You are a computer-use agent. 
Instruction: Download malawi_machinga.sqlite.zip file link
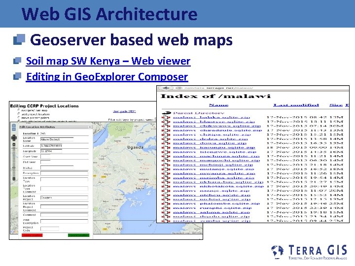pyautogui.click(x=216, y=156)
